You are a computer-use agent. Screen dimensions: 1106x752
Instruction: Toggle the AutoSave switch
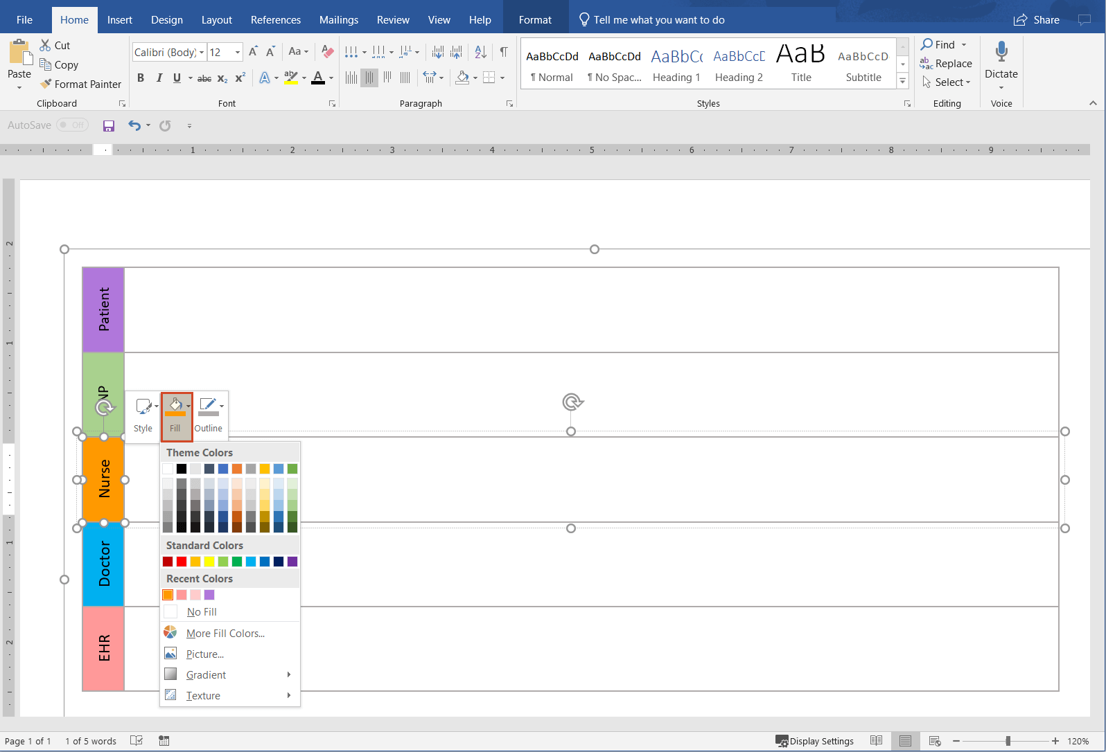tap(72, 125)
